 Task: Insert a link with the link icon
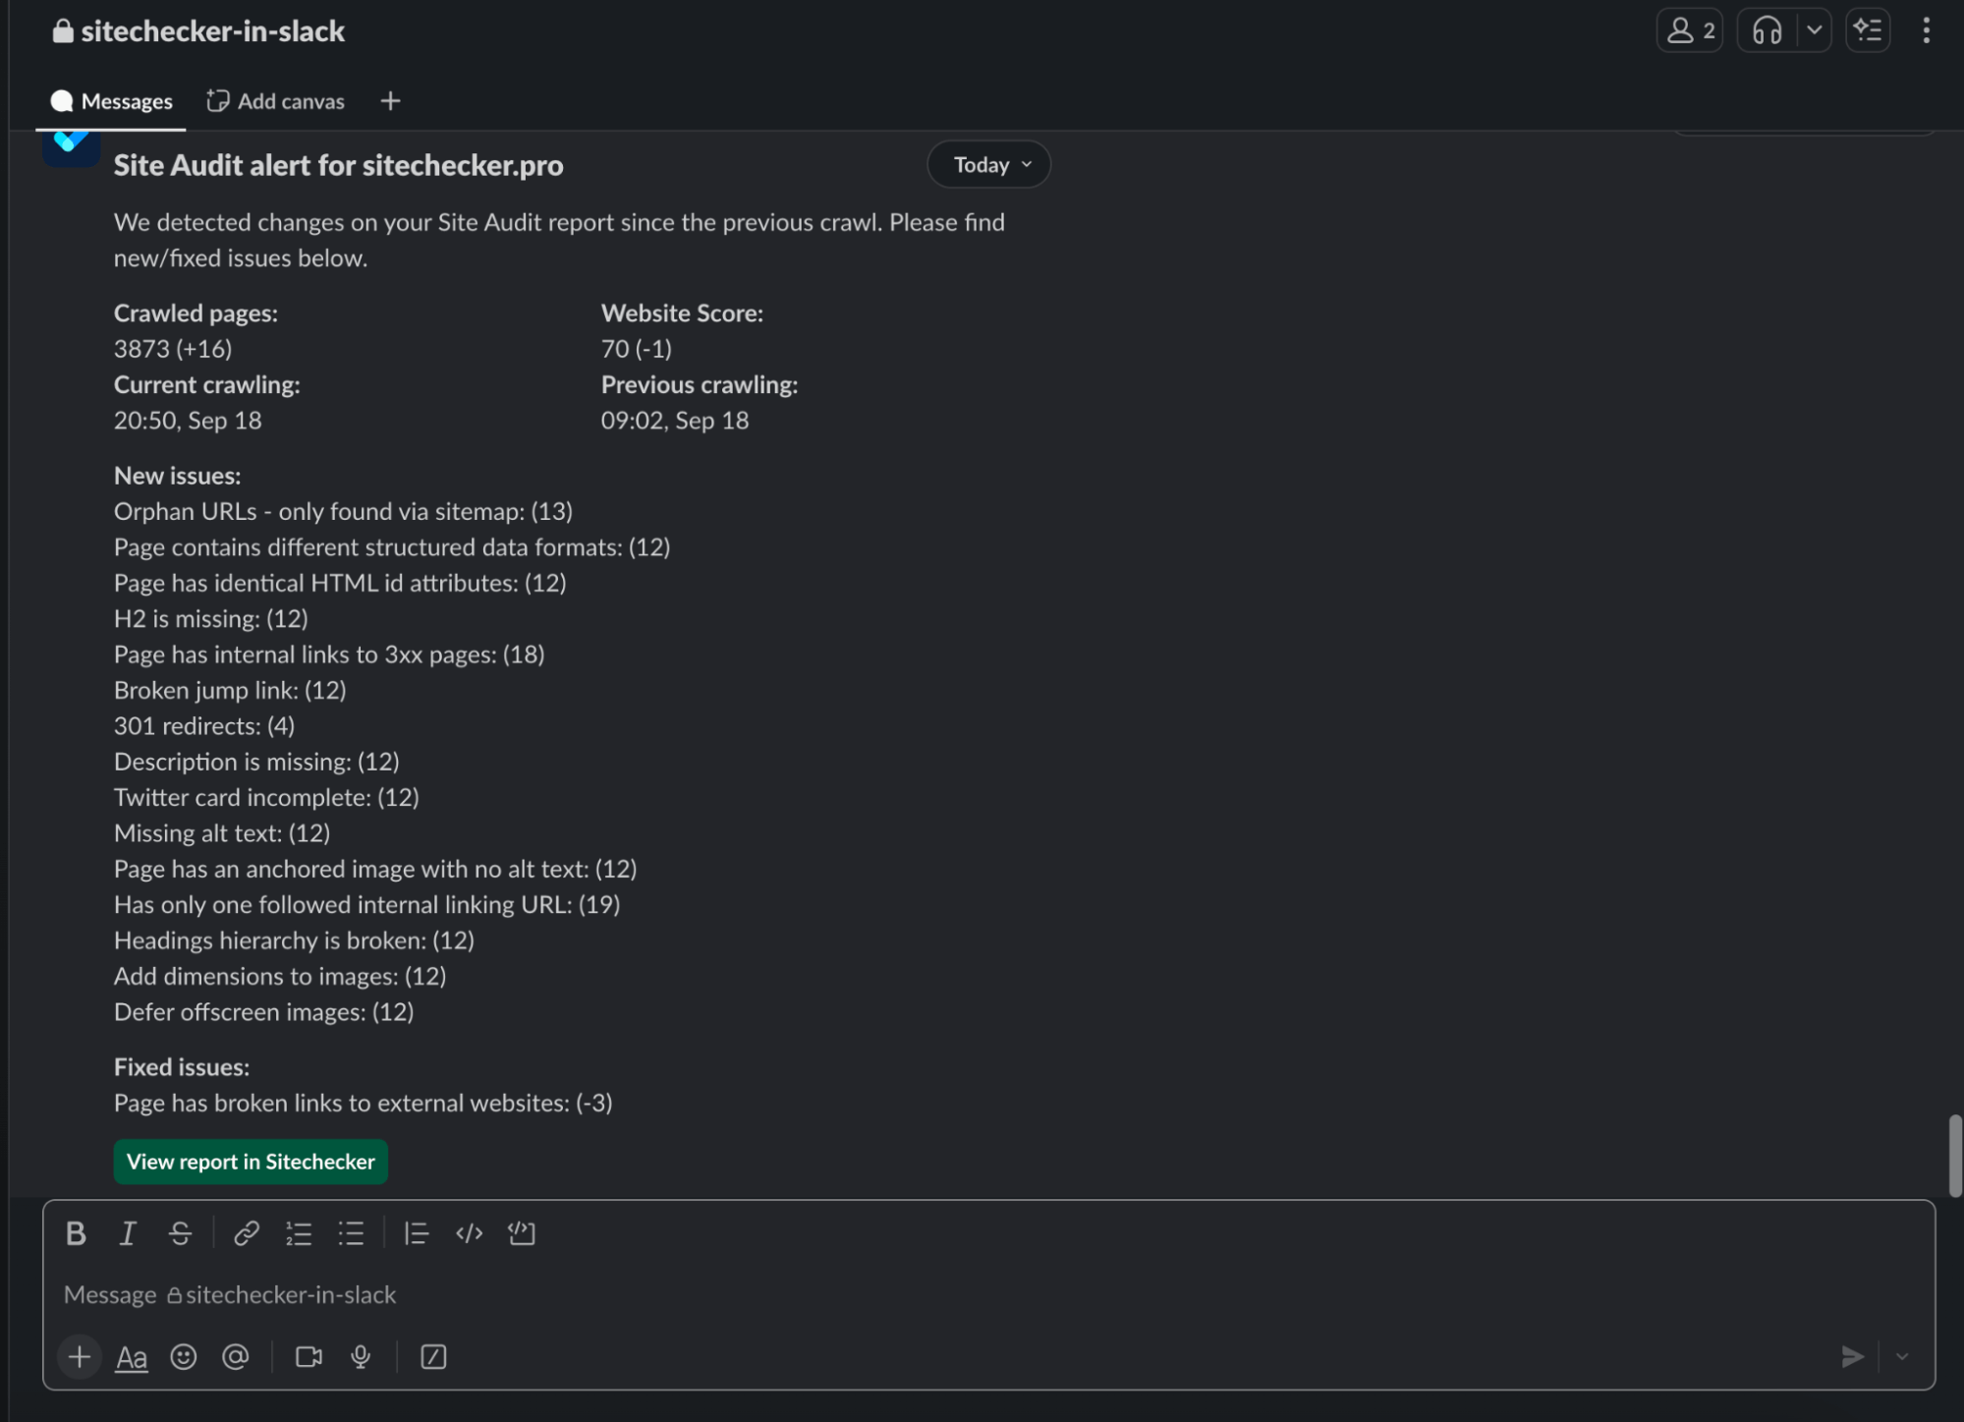coord(246,1233)
